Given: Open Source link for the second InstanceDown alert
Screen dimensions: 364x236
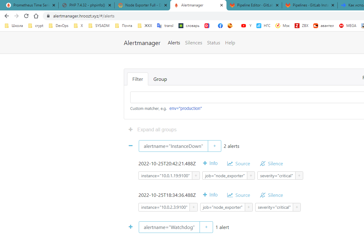Looking at the screenshot, I should (238, 195).
